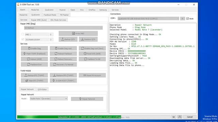Click the SW Rev value in log

coord(163,46)
